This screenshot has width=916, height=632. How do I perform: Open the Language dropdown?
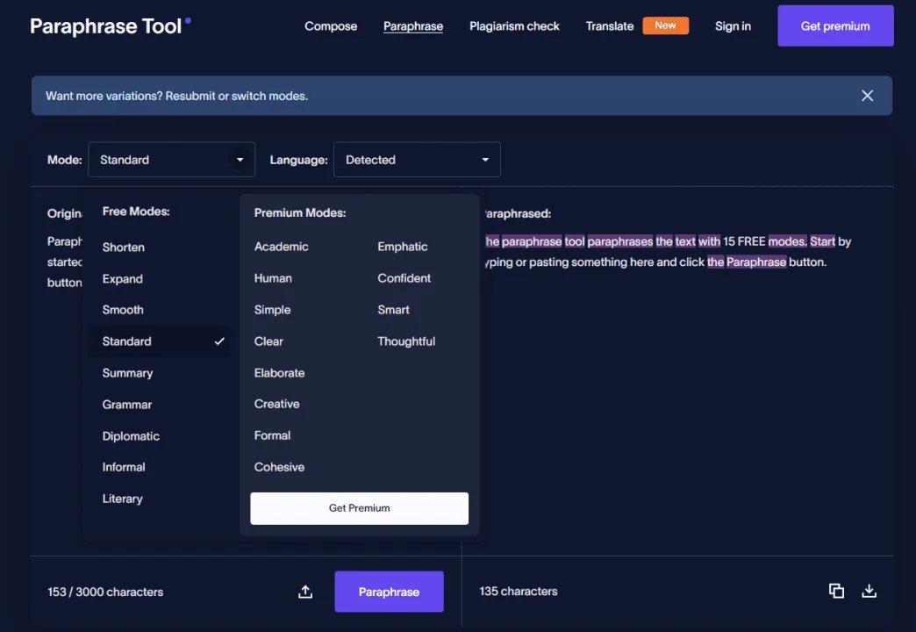(x=417, y=160)
